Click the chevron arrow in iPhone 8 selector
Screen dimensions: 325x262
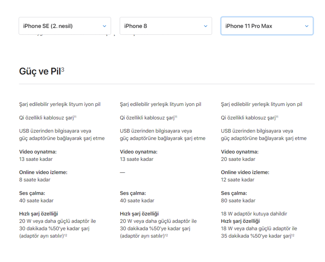pyautogui.click(x=205, y=26)
